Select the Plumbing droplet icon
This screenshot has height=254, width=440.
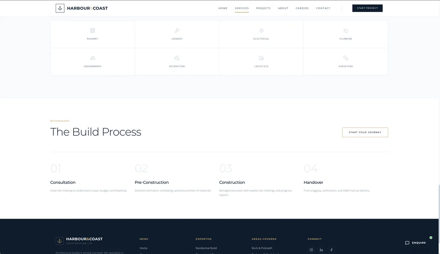[x=346, y=31]
